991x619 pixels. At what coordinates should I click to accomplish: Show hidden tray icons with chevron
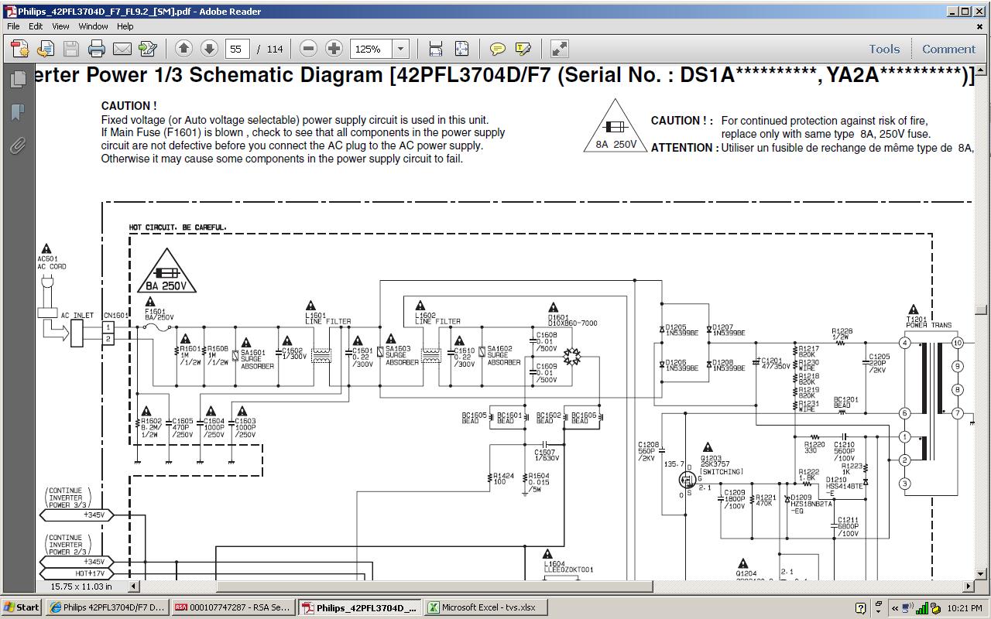coord(895,607)
